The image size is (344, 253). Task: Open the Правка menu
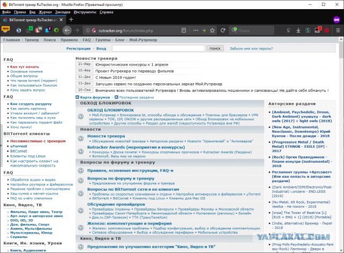20,12
